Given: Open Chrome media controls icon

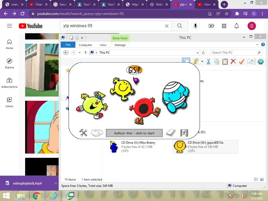Looking at the screenshot, I should [245, 14].
